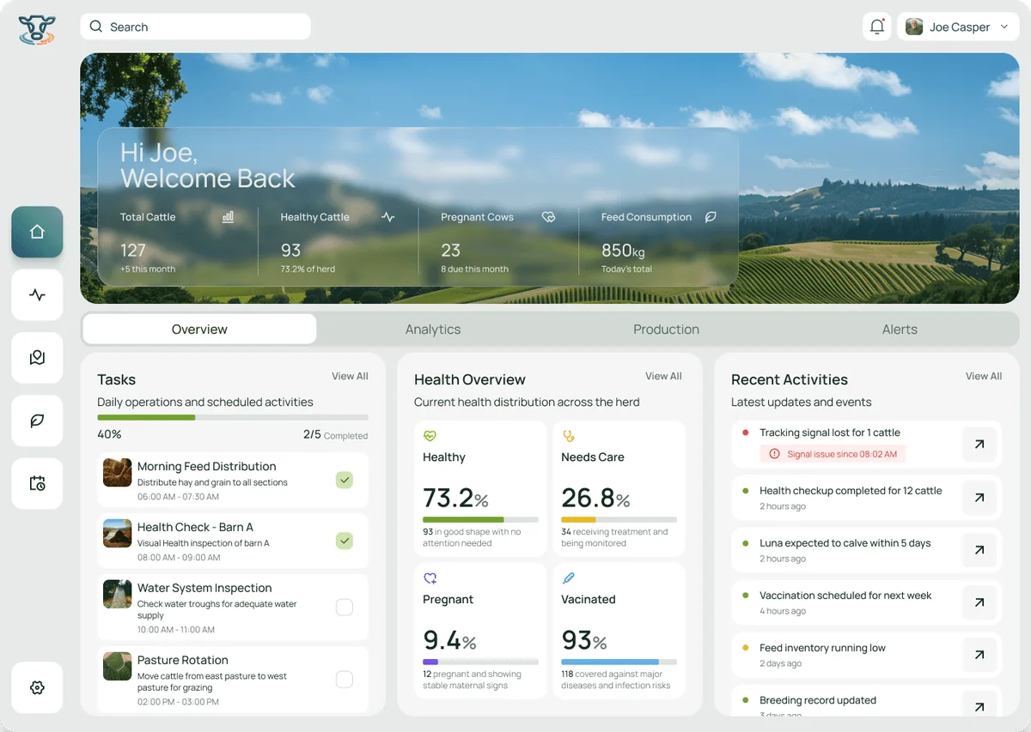Viewport: 1031px width, 732px height.
Task: Check Pasture Rotation task
Action: pos(345,680)
